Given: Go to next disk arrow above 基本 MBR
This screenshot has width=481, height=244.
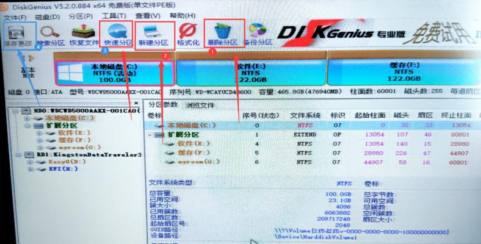Looking at the screenshot, I should tap(32, 58).
